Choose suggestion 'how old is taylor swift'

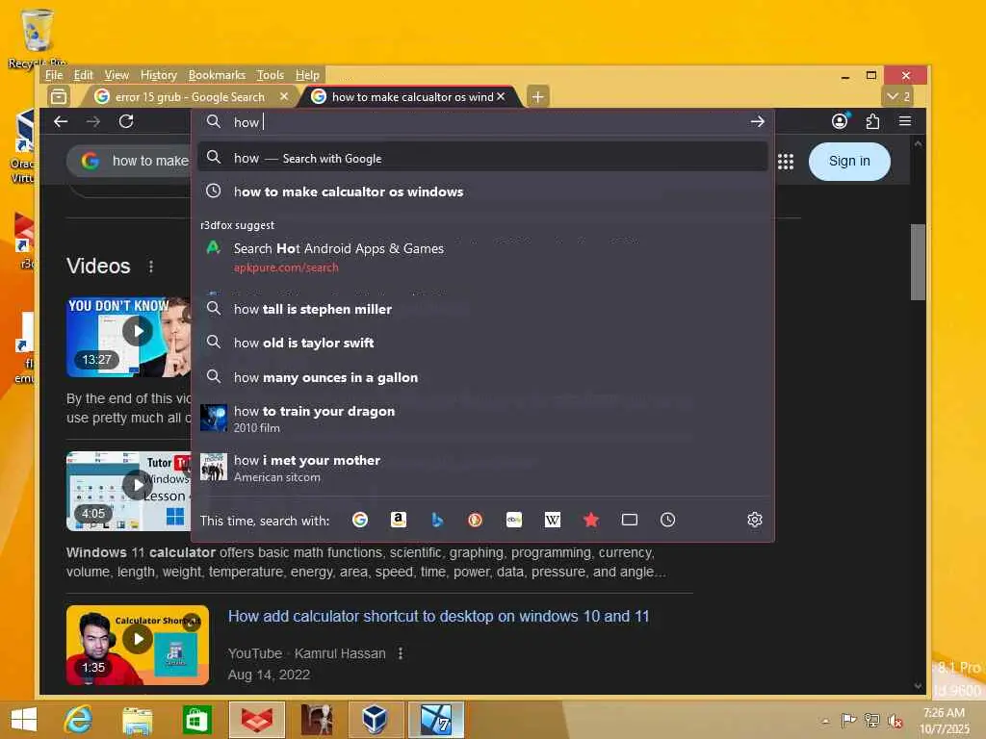483,343
